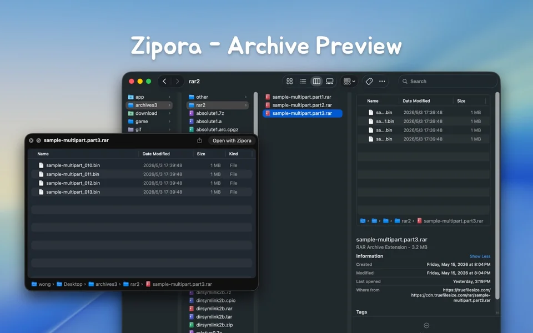This screenshot has height=333, width=533.
Task: Click the preview pane vertical scrollbar
Action: pos(497,195)
